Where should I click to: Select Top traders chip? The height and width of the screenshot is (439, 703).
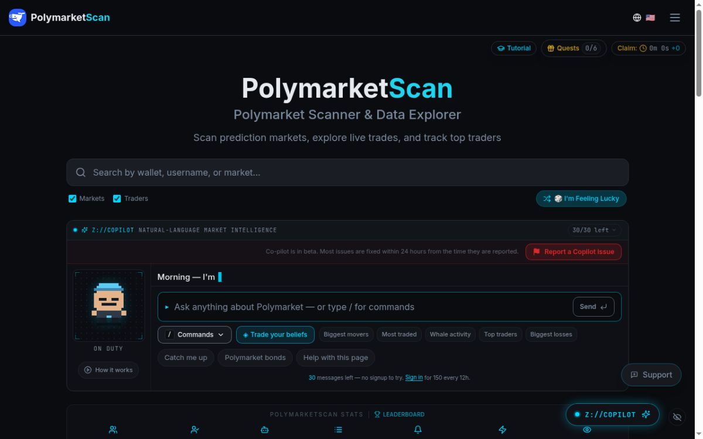(x=501, y=334)
